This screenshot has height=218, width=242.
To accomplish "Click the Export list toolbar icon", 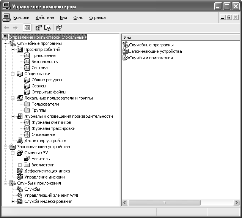I will pyautogui.click(x=47, y=28).
